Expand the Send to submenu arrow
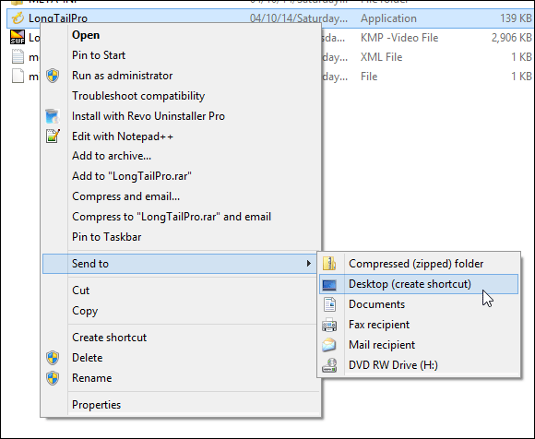 click(308, 264)
